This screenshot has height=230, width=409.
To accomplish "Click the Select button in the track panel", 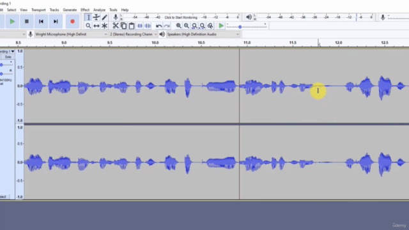I will click(x=3, y=197).
